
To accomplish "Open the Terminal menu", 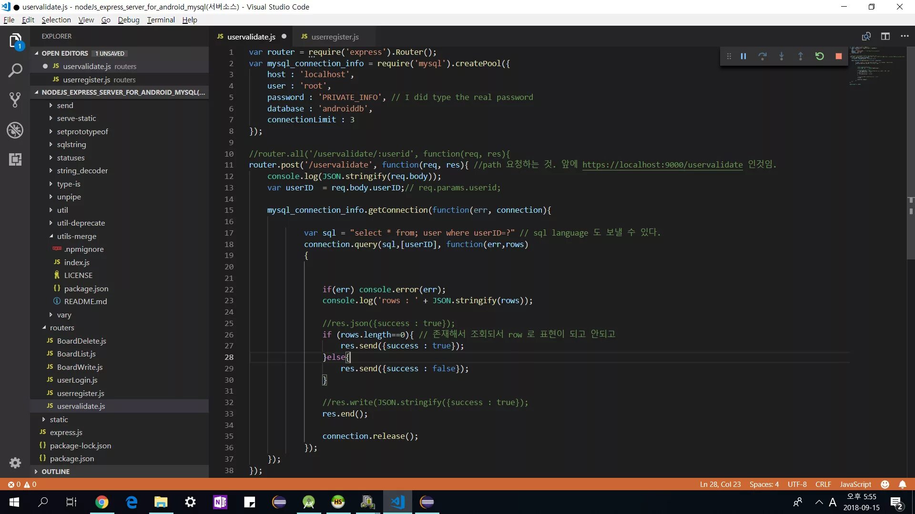I will [161, 20].
